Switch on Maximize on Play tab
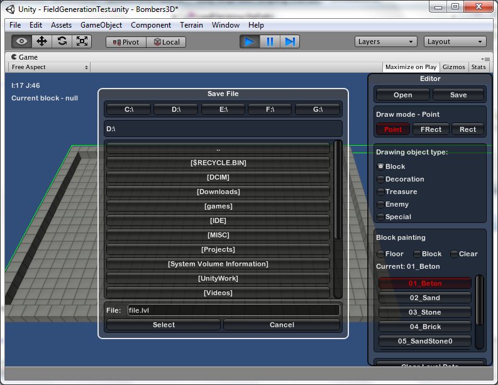498x385 pixels. point(411,67)
